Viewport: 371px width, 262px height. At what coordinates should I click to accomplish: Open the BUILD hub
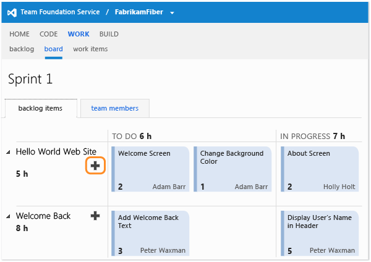109,34
